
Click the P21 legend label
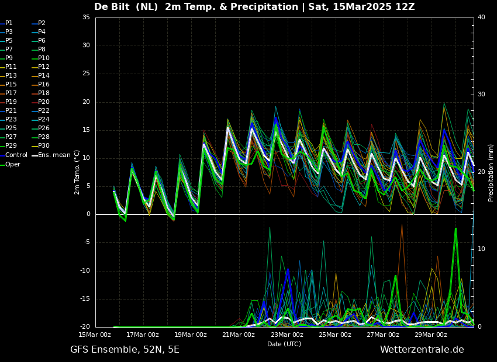[11, 111]
